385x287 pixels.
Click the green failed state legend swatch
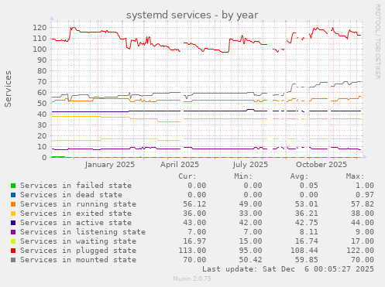tap(13, 186)
